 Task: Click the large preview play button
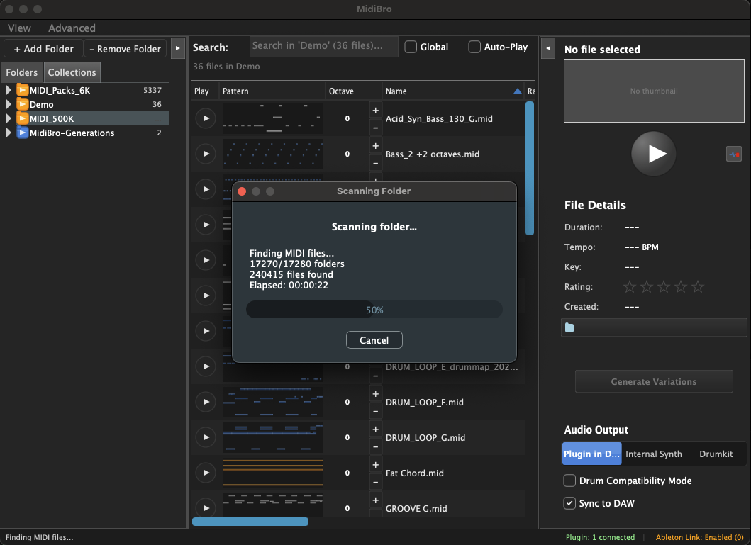point(654,154)
